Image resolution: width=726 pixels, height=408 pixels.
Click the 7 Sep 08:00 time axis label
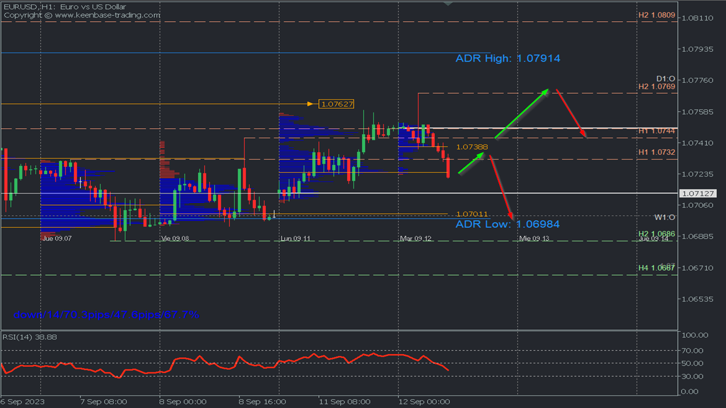[103, 401]
